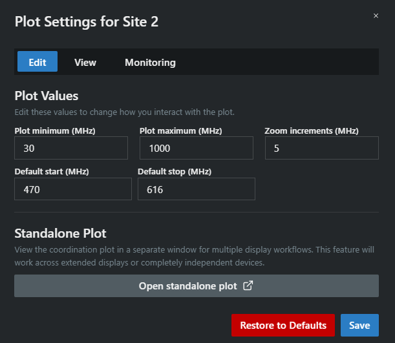Click the Zoom increments input box

tap(321, 148)
